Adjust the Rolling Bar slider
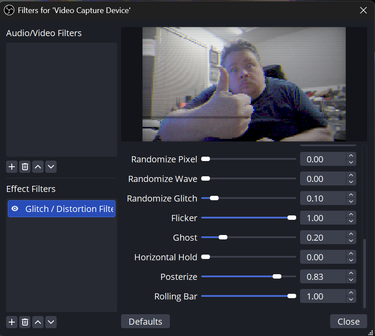This screenshot has width=375, height=336. click(249, 296)
